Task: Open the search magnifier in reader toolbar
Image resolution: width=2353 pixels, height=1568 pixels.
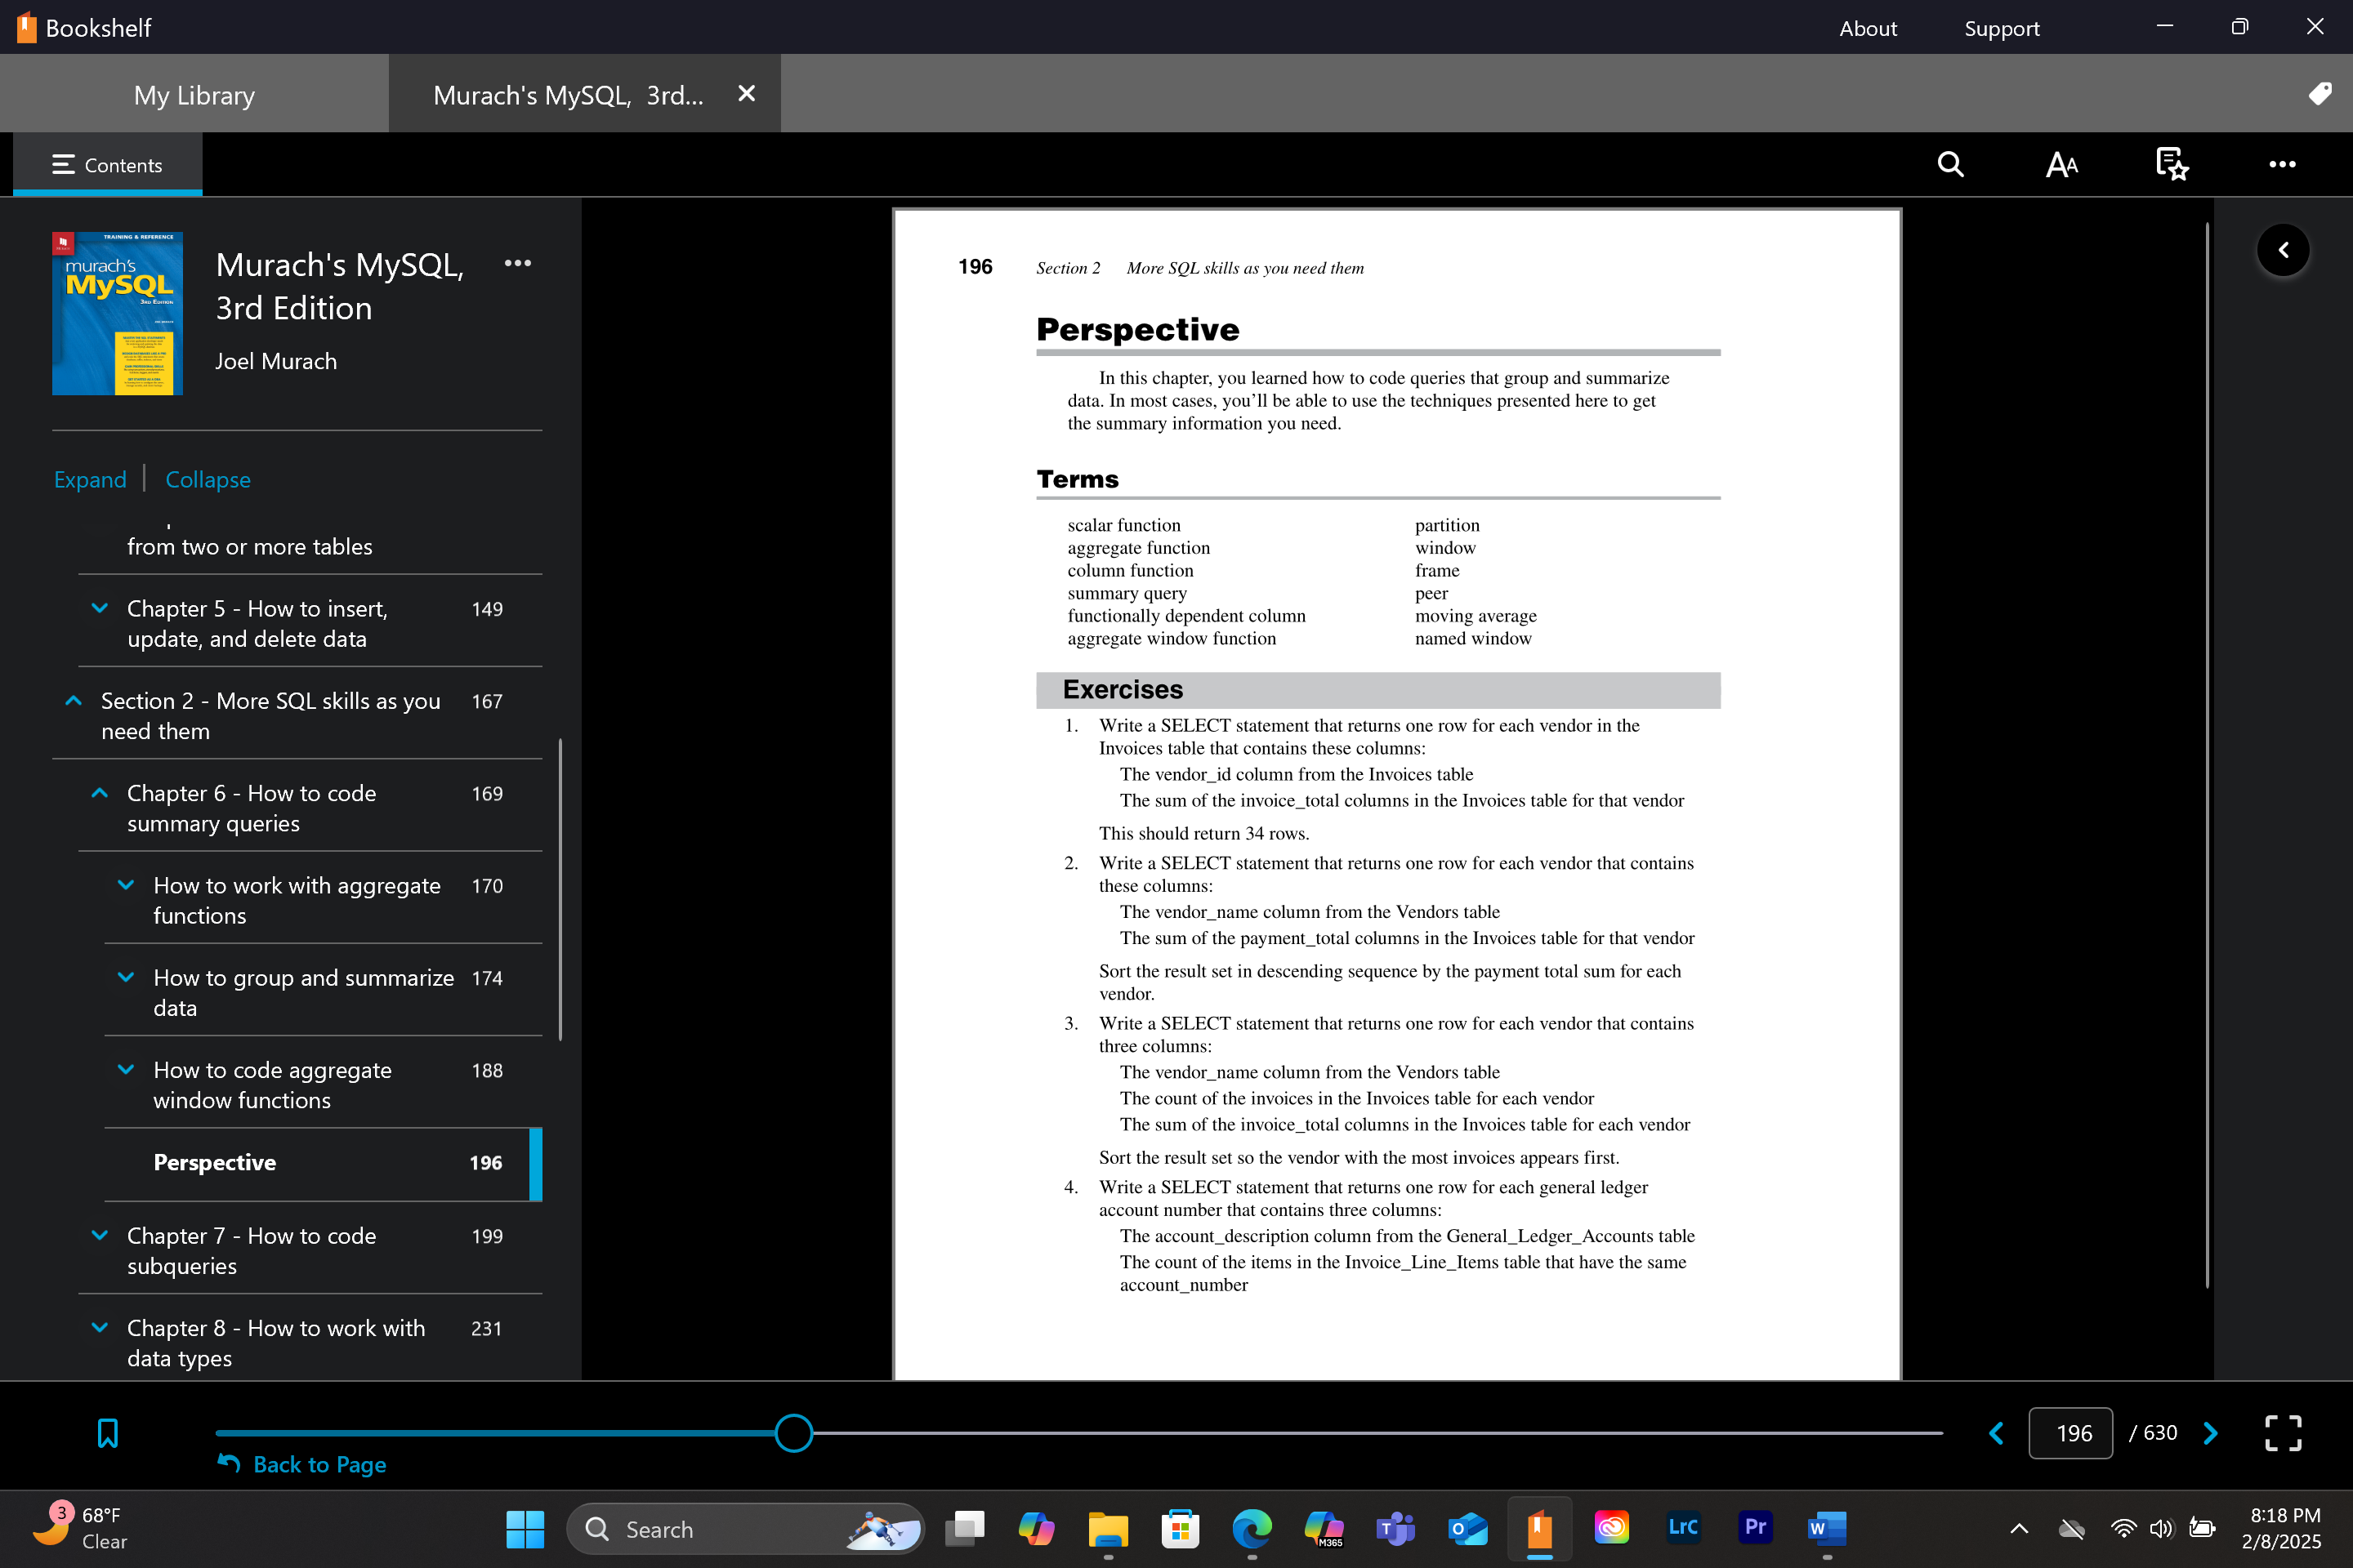Action: tap(1950, 164)
